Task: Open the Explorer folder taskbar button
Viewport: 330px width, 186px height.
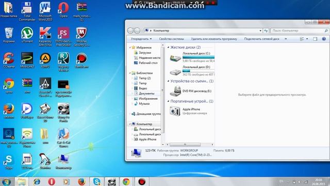Action: (x=21, y=181)
